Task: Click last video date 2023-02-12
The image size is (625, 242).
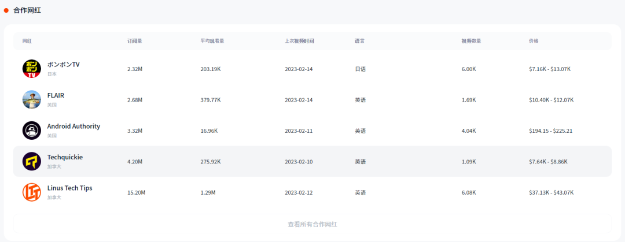Action: tap(299, 193)
